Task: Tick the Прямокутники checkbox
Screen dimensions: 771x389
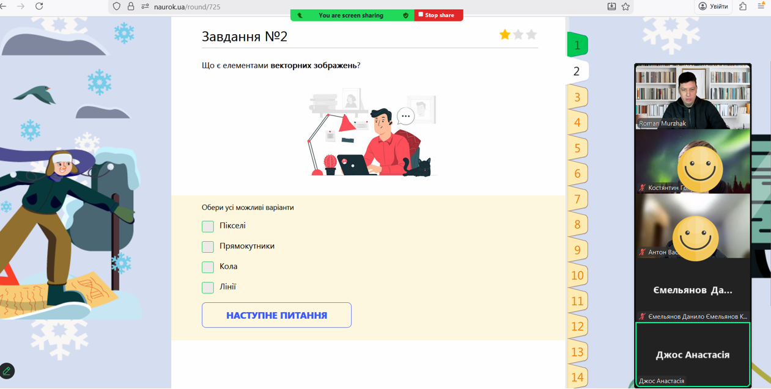Action: 208,247
